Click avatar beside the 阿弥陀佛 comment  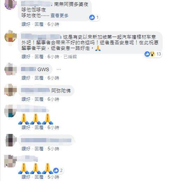(10, 90)
